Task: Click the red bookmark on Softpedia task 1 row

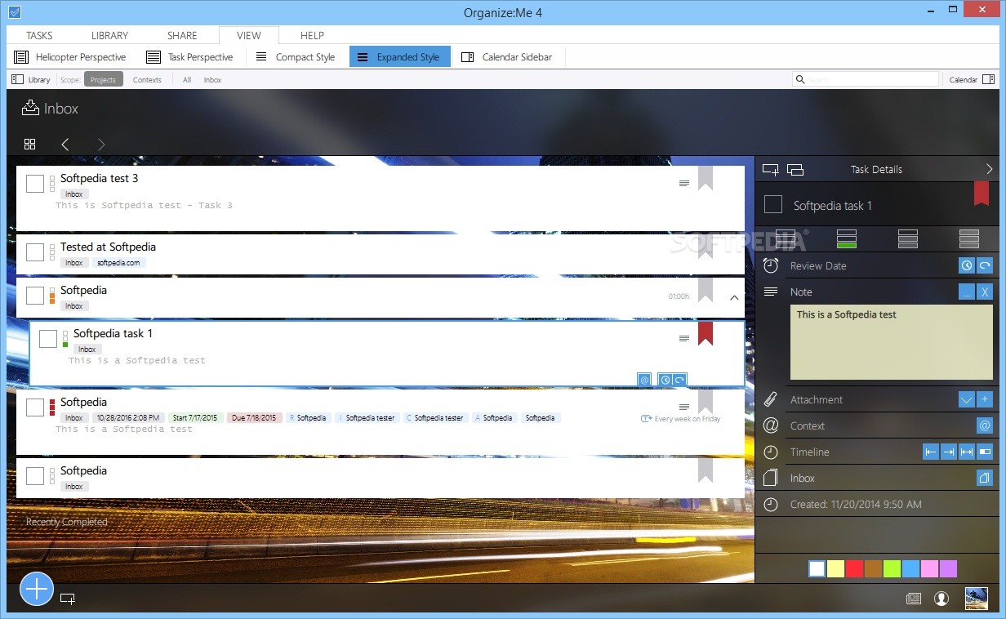Action: coord(706,333)
